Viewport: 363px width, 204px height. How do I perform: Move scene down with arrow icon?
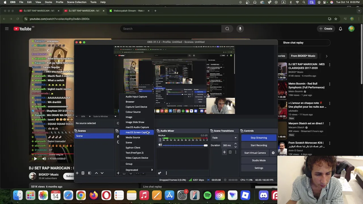click(102, 173)
